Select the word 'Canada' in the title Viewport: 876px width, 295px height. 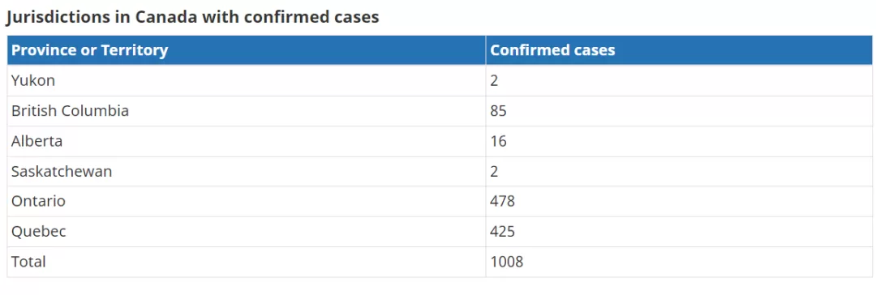(x=168, y=17)
